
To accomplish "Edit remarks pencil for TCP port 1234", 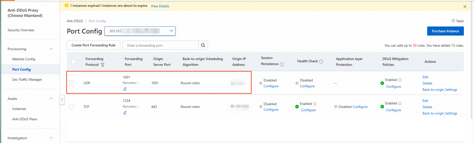I will point(125,112).
